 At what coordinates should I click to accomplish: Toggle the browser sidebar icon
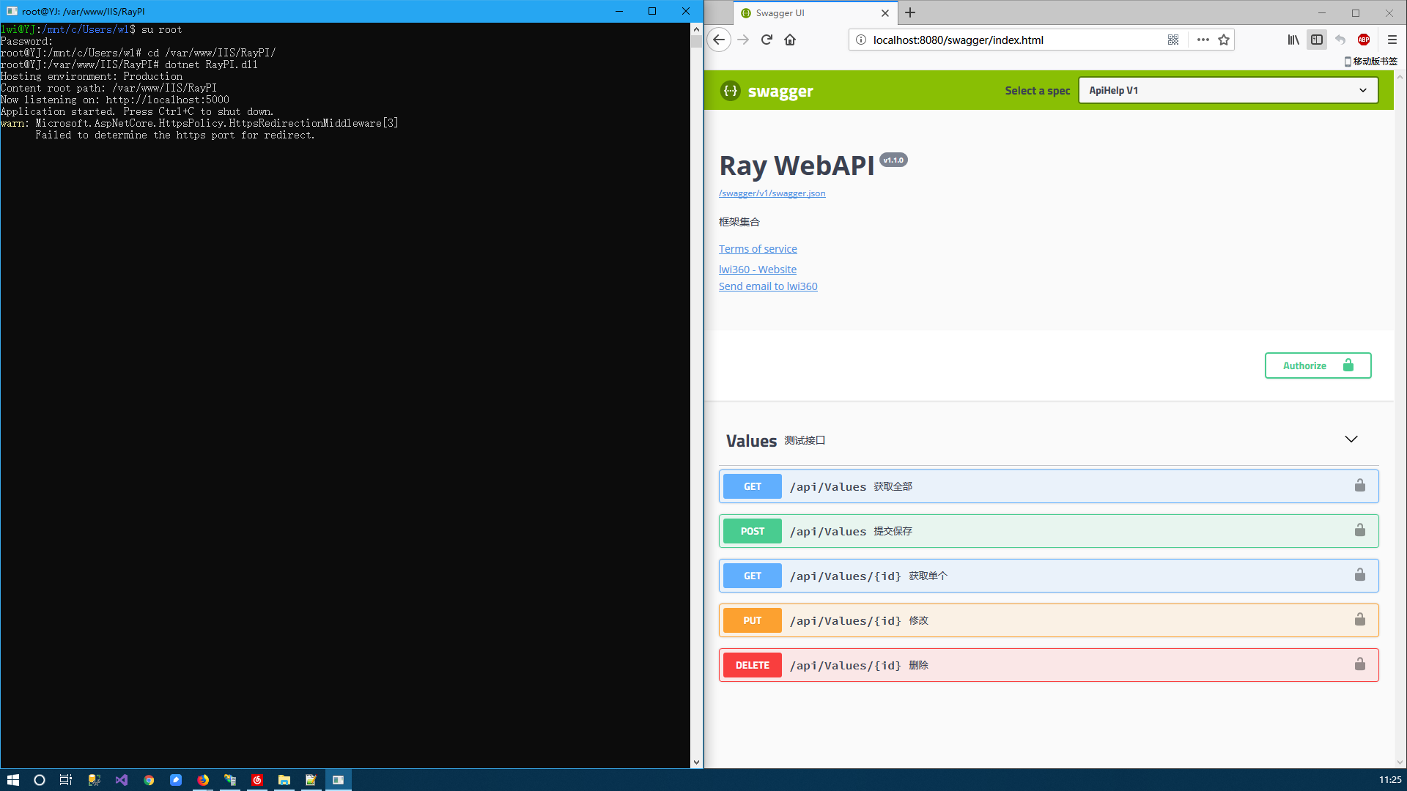click(x=1317, y=40)
